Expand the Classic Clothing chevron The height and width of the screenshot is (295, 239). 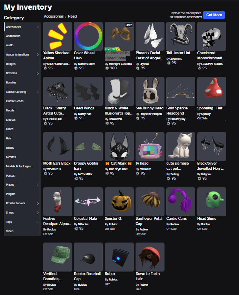[38, 92]
